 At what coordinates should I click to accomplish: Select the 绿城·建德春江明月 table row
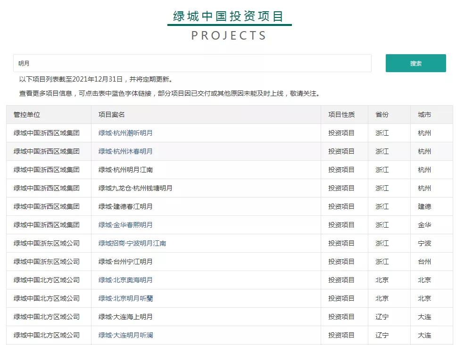click(x=228, y=206)
